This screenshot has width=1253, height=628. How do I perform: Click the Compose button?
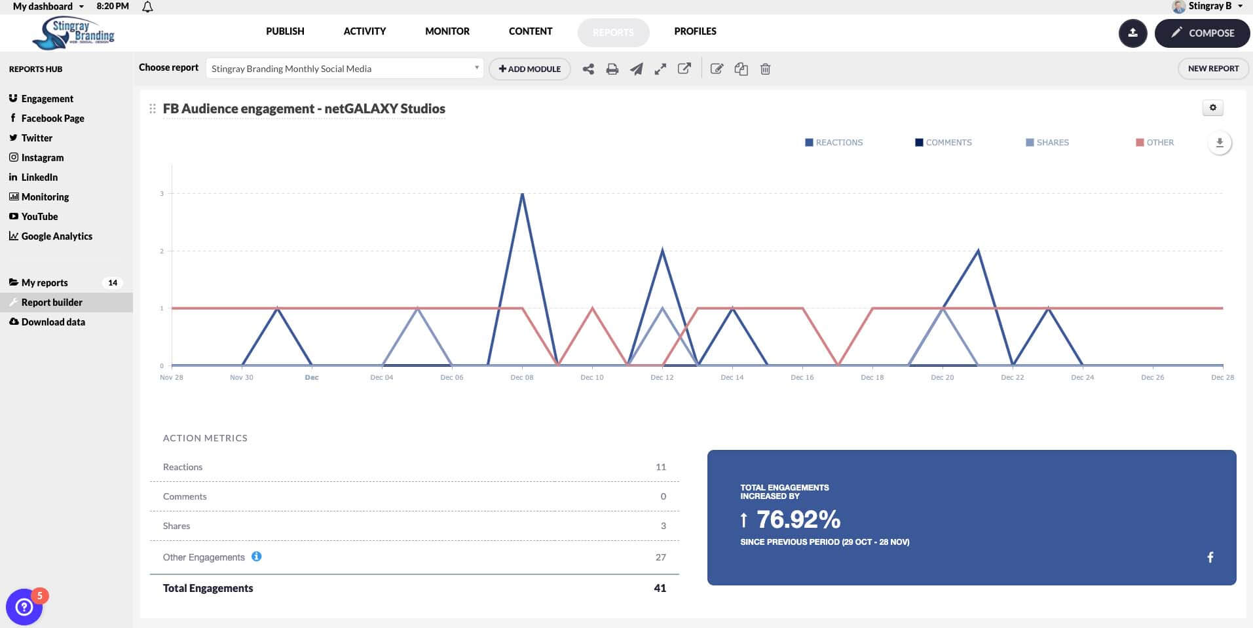[1203, 33]
